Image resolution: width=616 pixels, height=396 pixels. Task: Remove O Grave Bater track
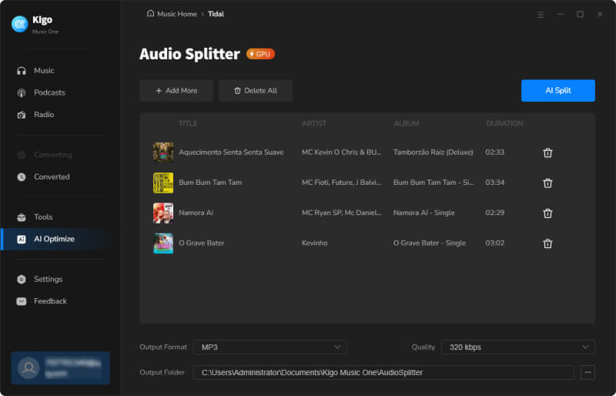click(x=547, y=243)
